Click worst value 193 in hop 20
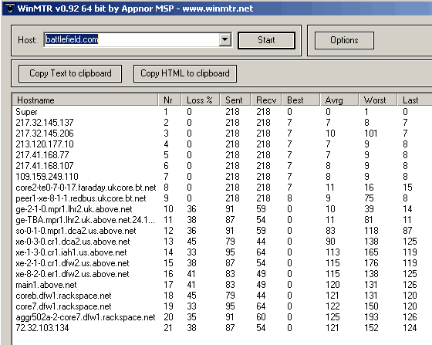The image size is (432, 345). [371, 317]
